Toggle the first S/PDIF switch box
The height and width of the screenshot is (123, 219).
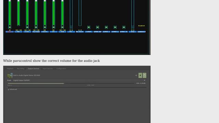(x=89, y=27)
